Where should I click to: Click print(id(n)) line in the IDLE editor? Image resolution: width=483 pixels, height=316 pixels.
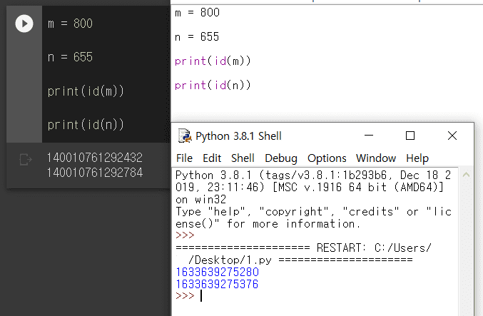pyautogui.click(x=213, y=86)
